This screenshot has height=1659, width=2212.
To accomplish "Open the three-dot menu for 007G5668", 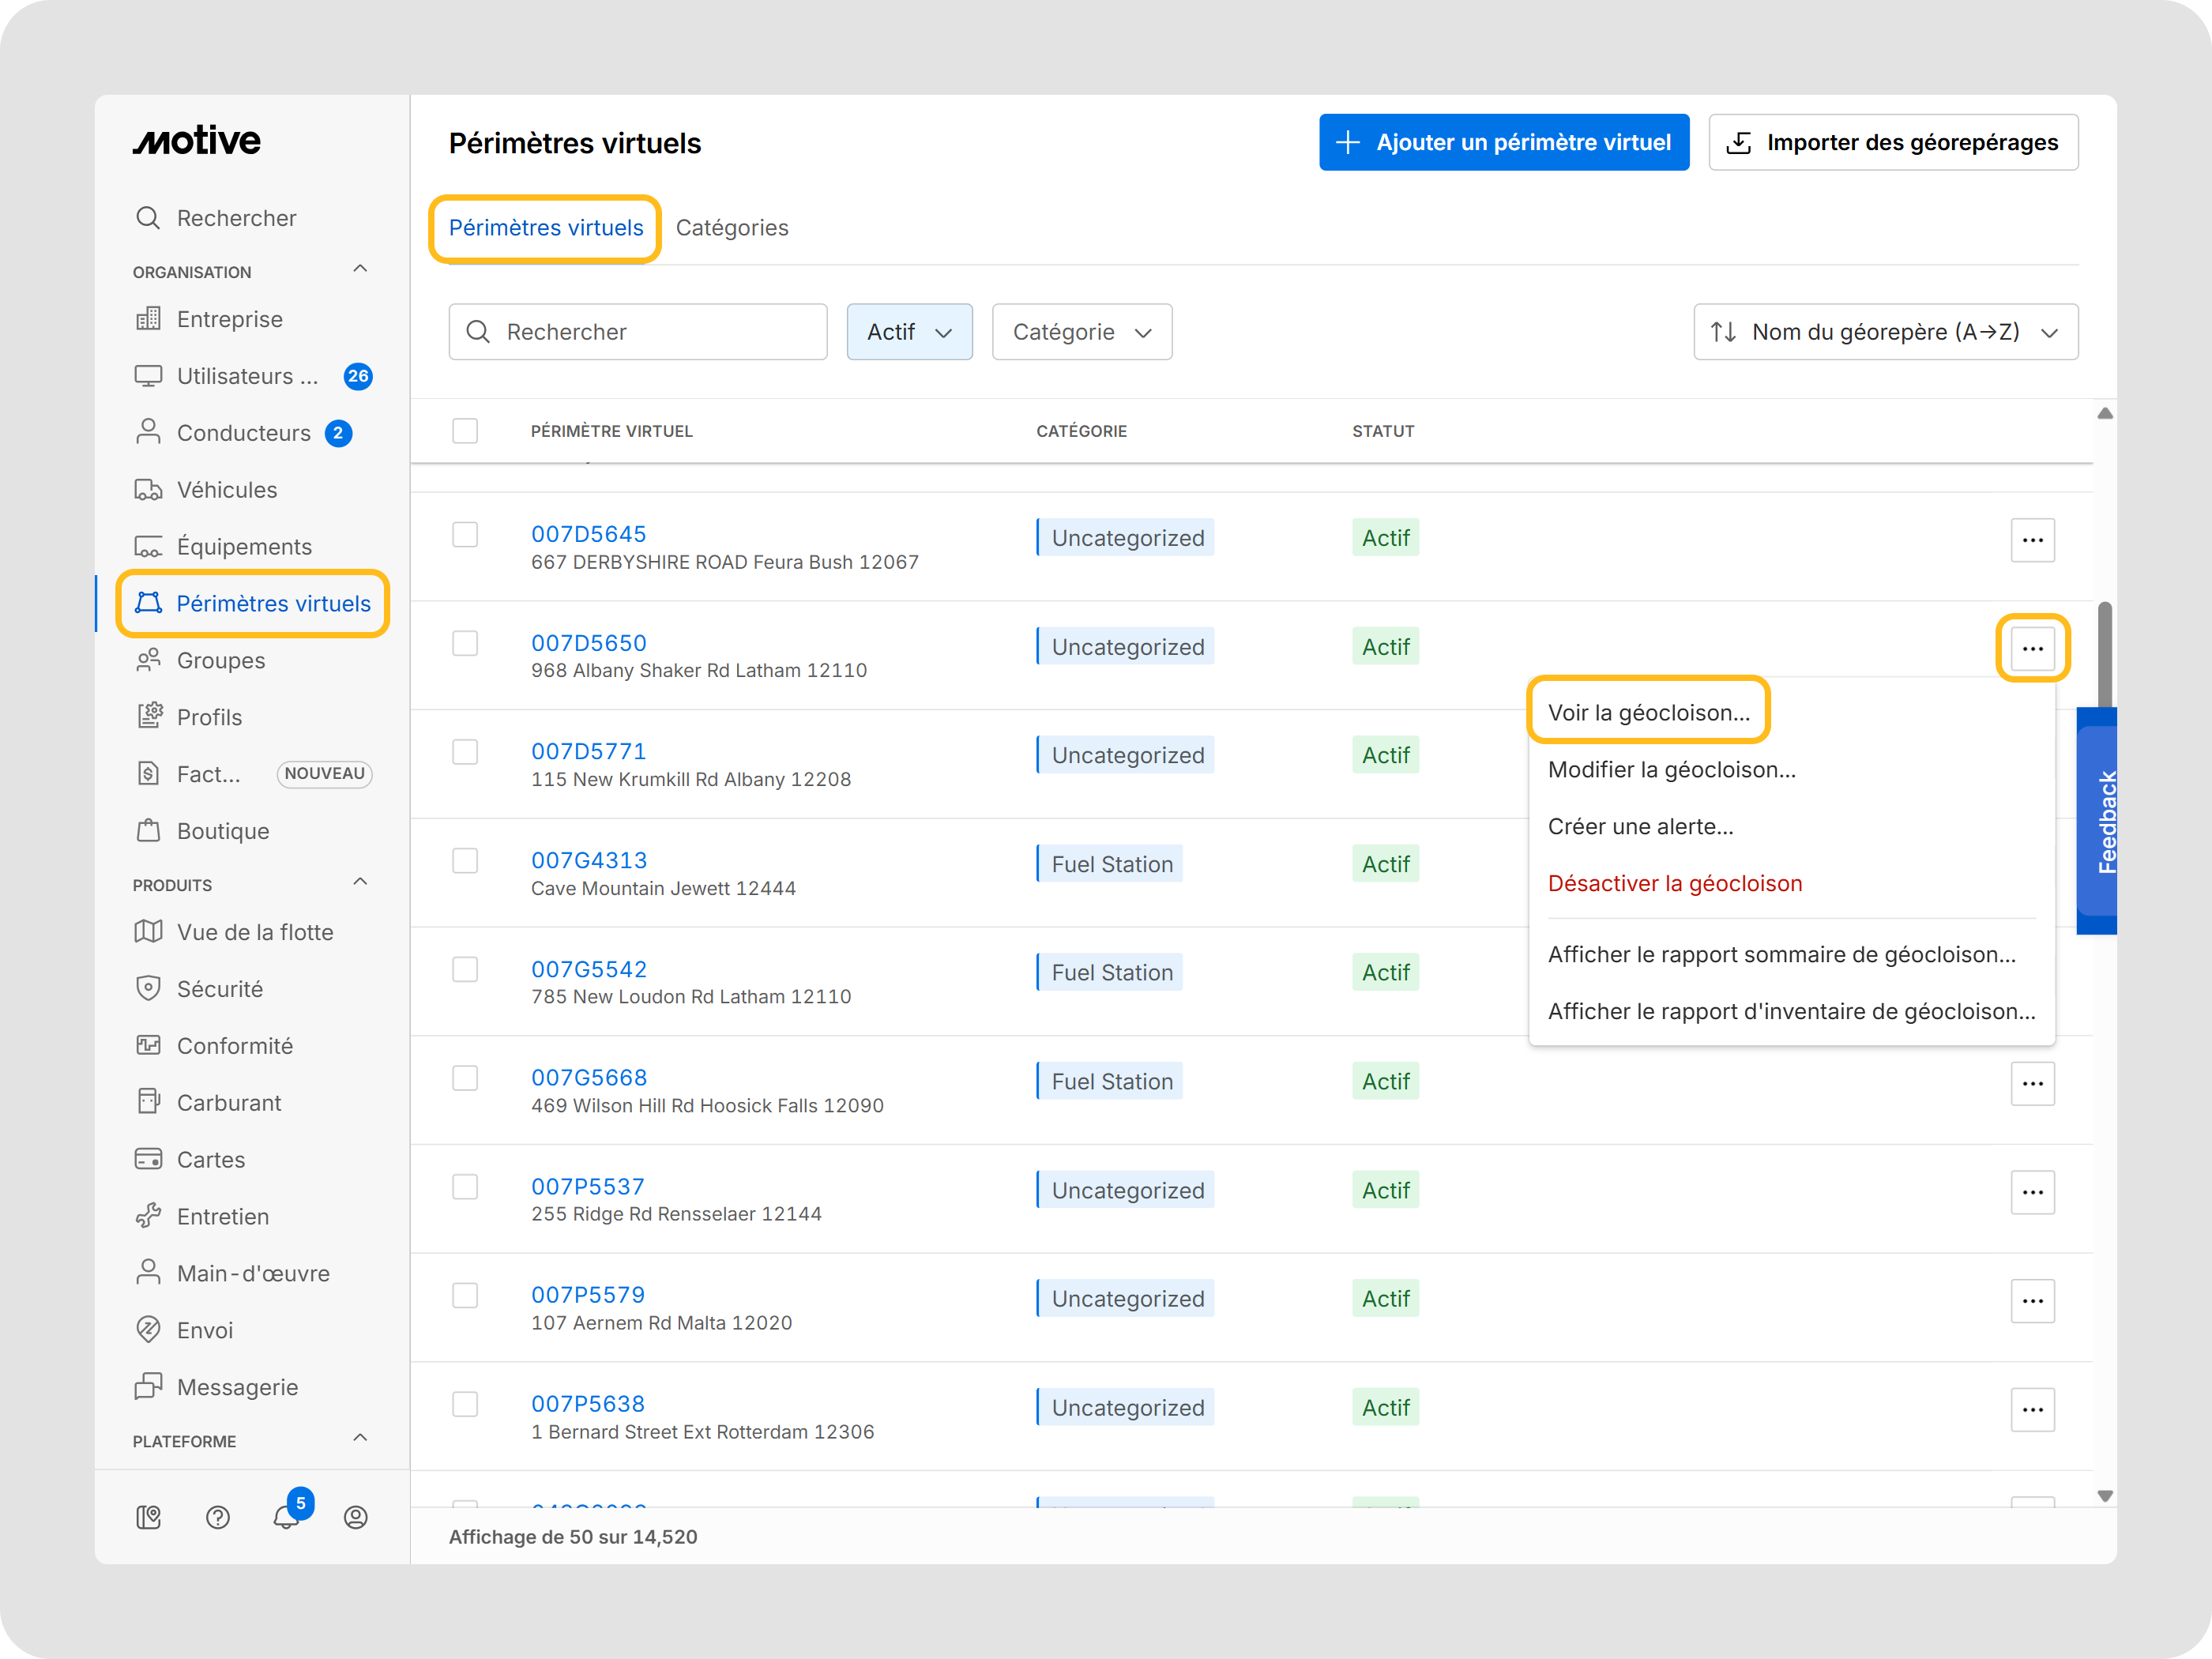I will 2031,1083.
